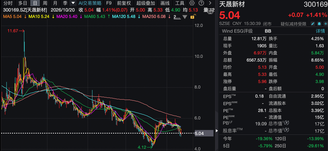Click the 总股本 3.39亿 value
This screenshot has width=328, height=151.
[317, 110]
